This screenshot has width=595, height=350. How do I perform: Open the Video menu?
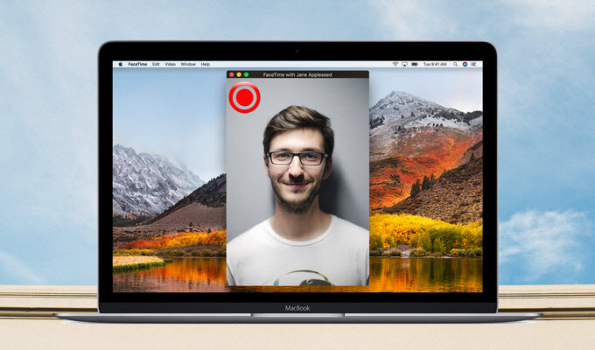[170, 64]
